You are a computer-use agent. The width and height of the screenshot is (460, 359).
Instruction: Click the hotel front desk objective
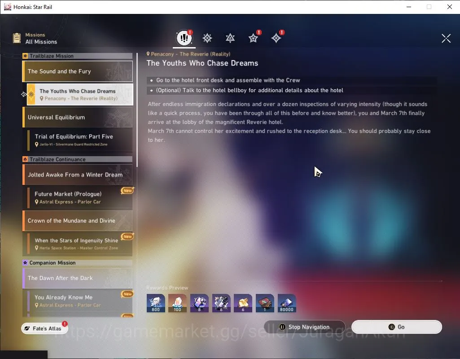(292, 80)
